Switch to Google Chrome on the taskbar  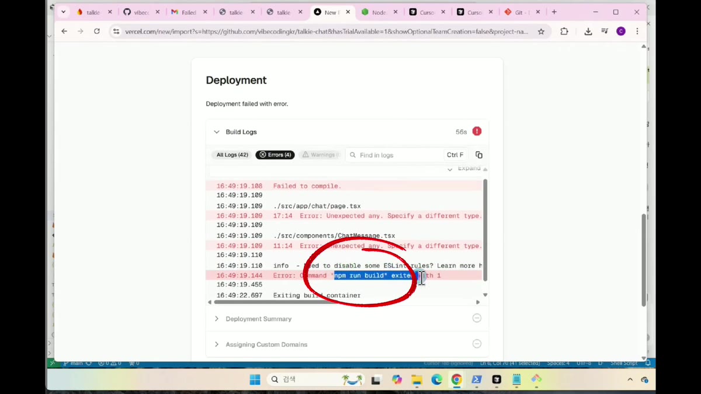coord(457,380)
